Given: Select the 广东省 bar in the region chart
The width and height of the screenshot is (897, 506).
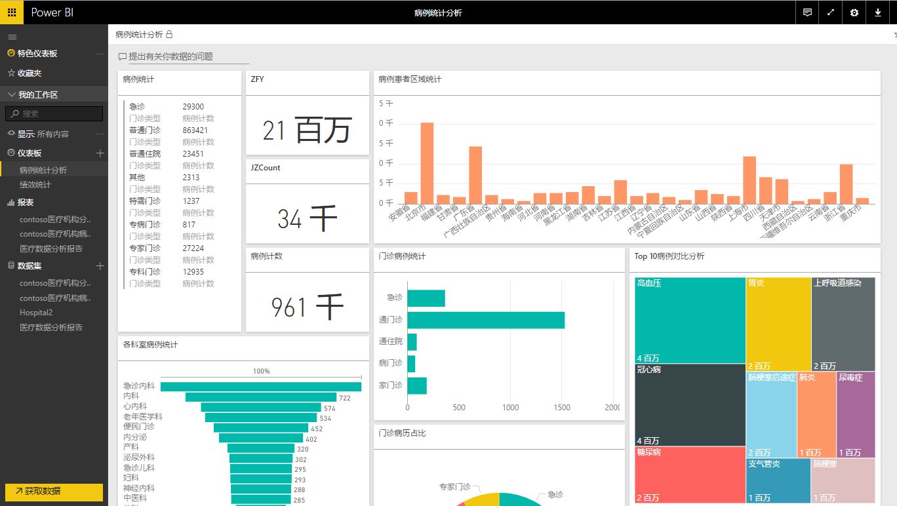Looking at the screenshot, I should pyautogui.click(x=475, y=175).
